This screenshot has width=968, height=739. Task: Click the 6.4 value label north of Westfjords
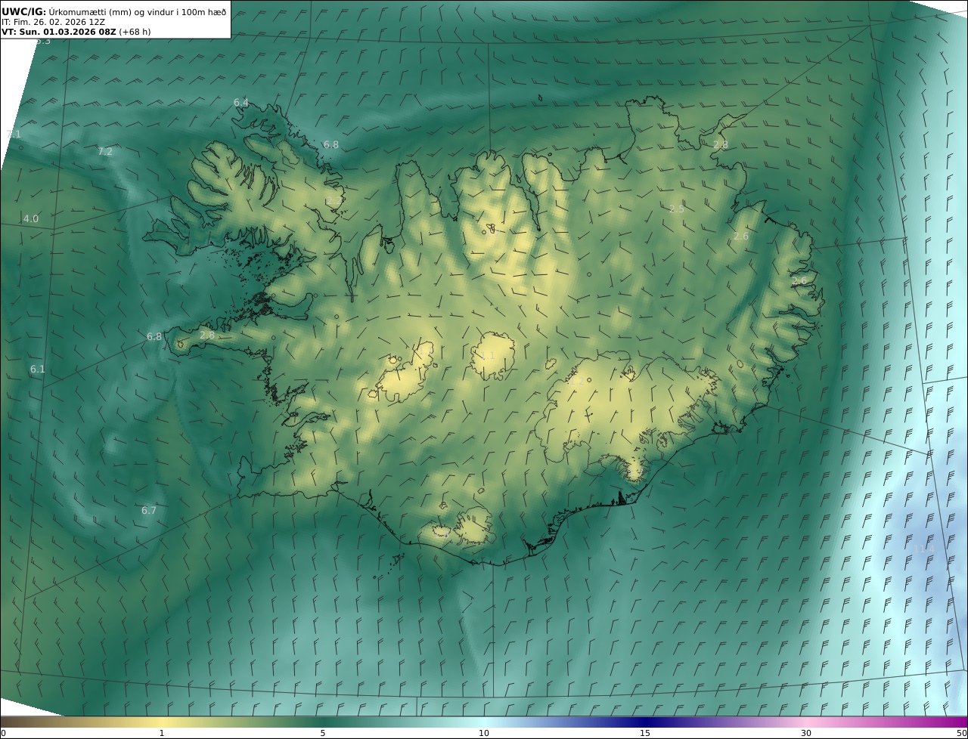240,103
